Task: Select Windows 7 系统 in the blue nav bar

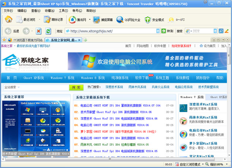Action: point(62,78)
